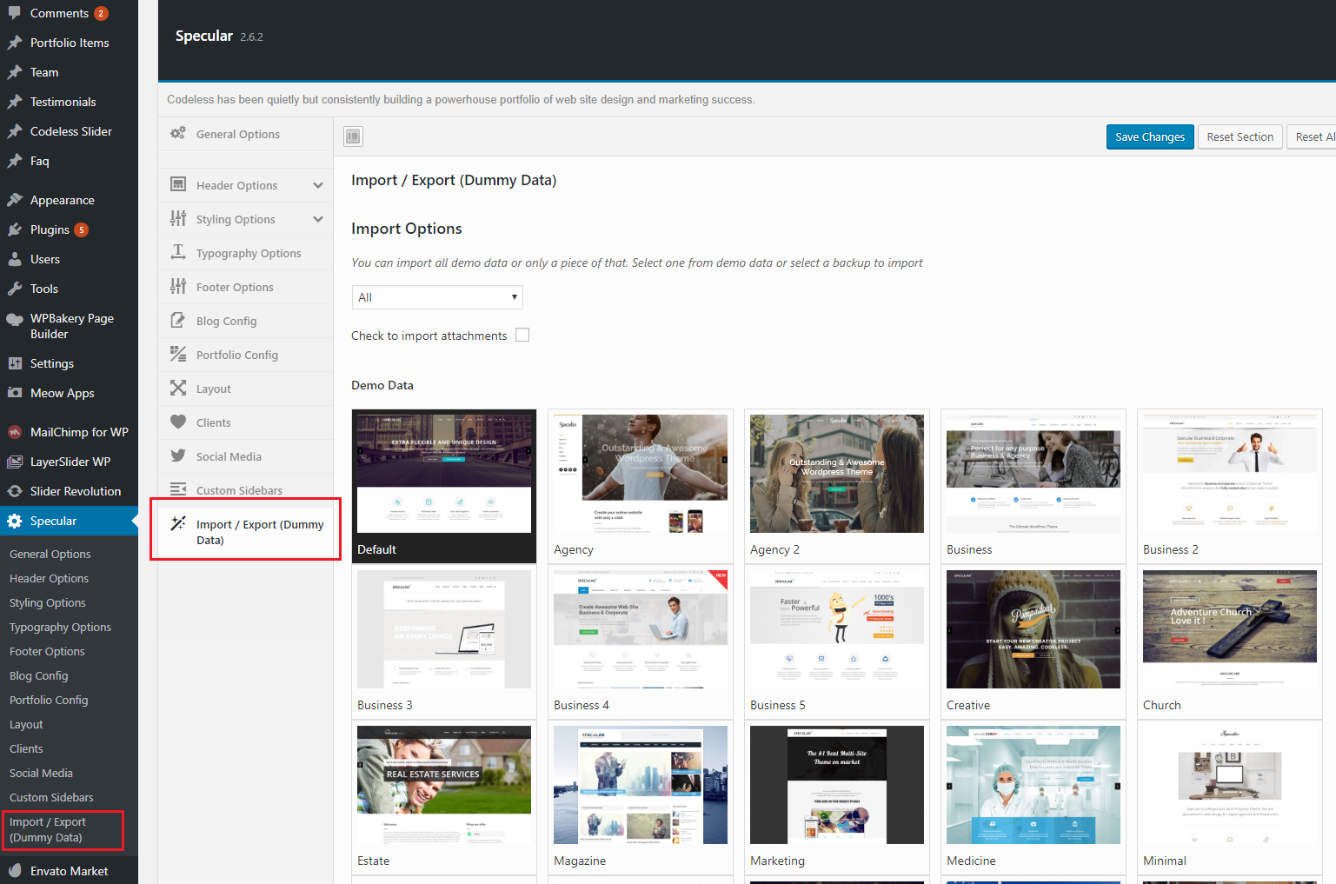Click the WPBakery Page Builder cloud icon
Viewport: 1336px width, 884px height.
15,319
